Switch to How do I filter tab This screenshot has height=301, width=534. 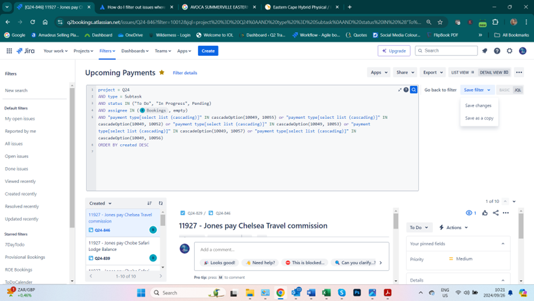[136, 7]
